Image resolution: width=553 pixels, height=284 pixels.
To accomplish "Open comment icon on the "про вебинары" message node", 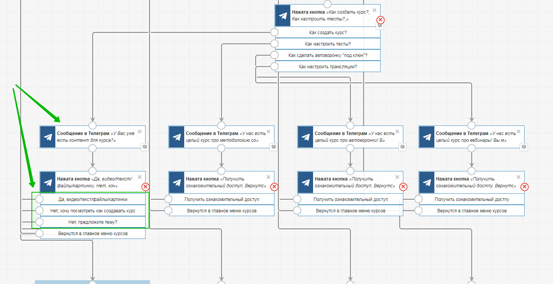I will (x=524, y=147).
